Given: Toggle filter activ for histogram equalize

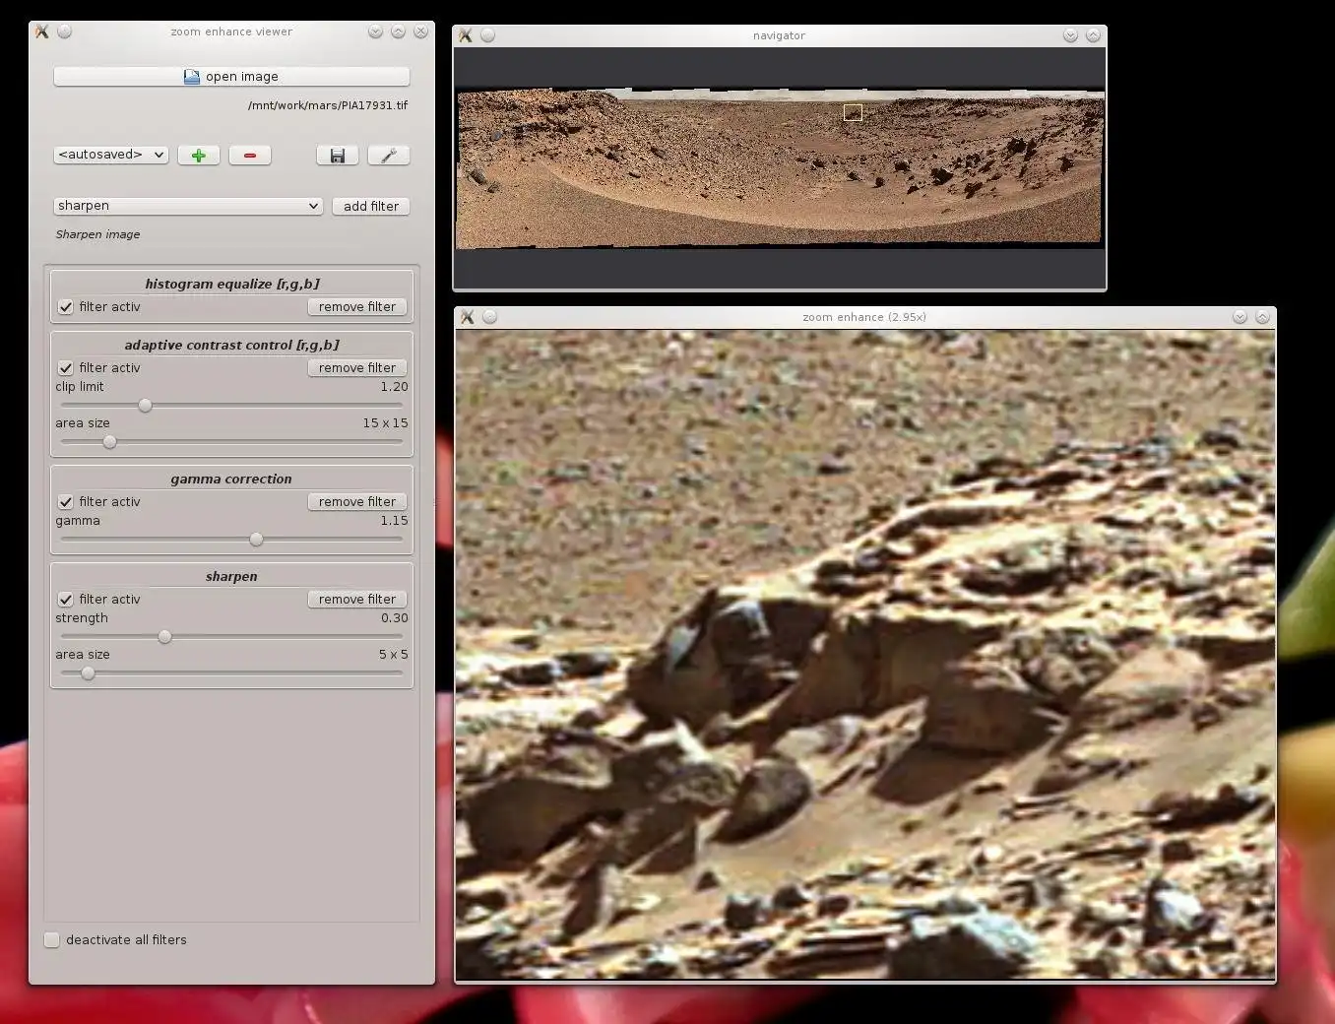Looking at the screenshot, I should pyautogui.click(x=66, y=307).
